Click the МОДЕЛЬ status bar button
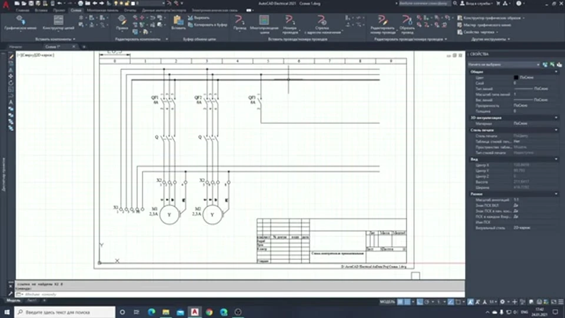 [x=387, y=302]
